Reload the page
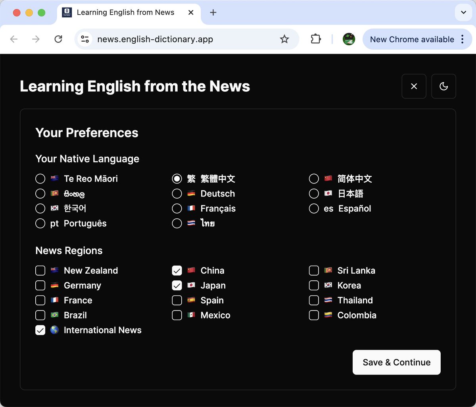 [x=58, y=39]
